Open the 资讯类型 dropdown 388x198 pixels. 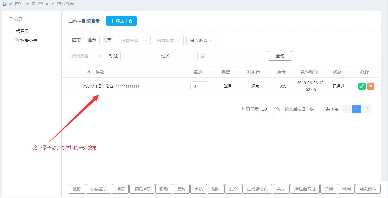pos(87,56)
